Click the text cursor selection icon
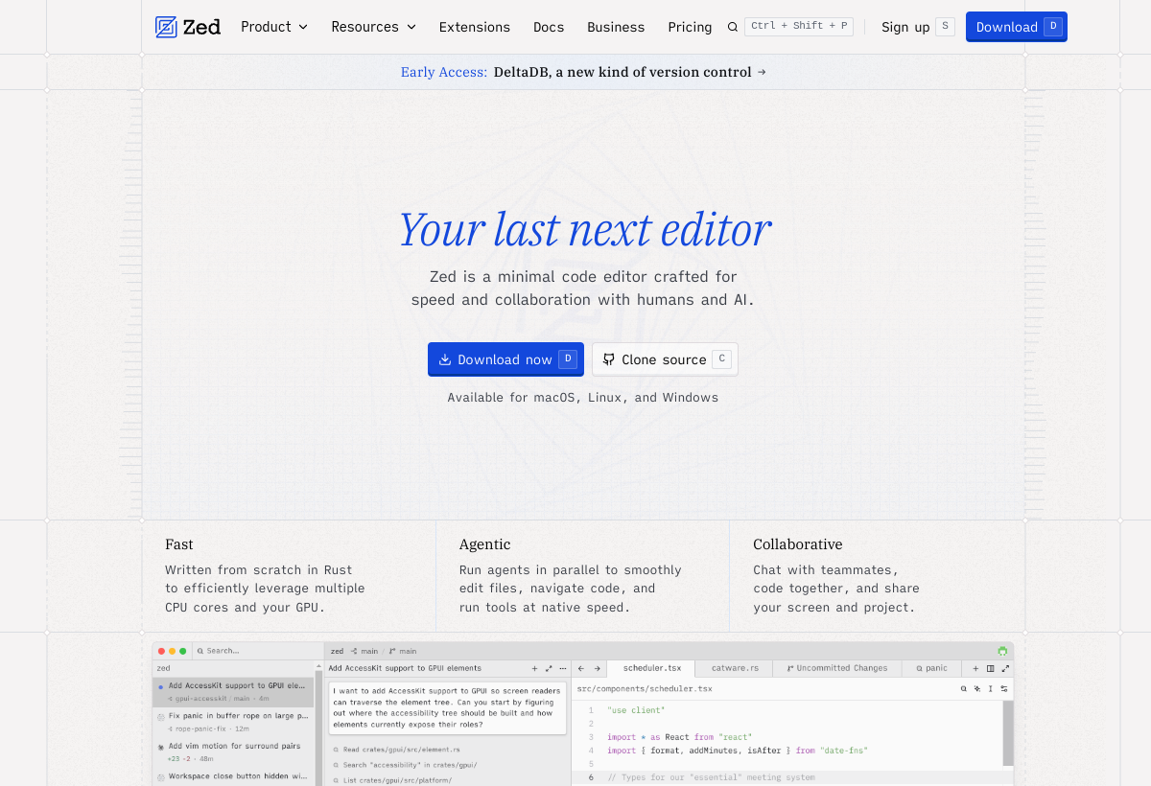 pyautogui.click(x=991, y=688)
